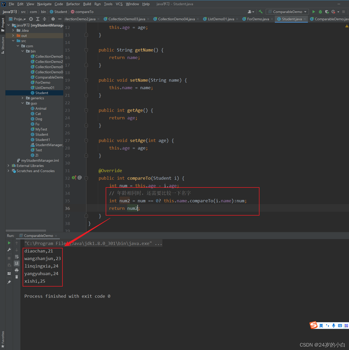Toggle the Project tool window tab
This screenshot has width=349, height=350.
point(3,25)
